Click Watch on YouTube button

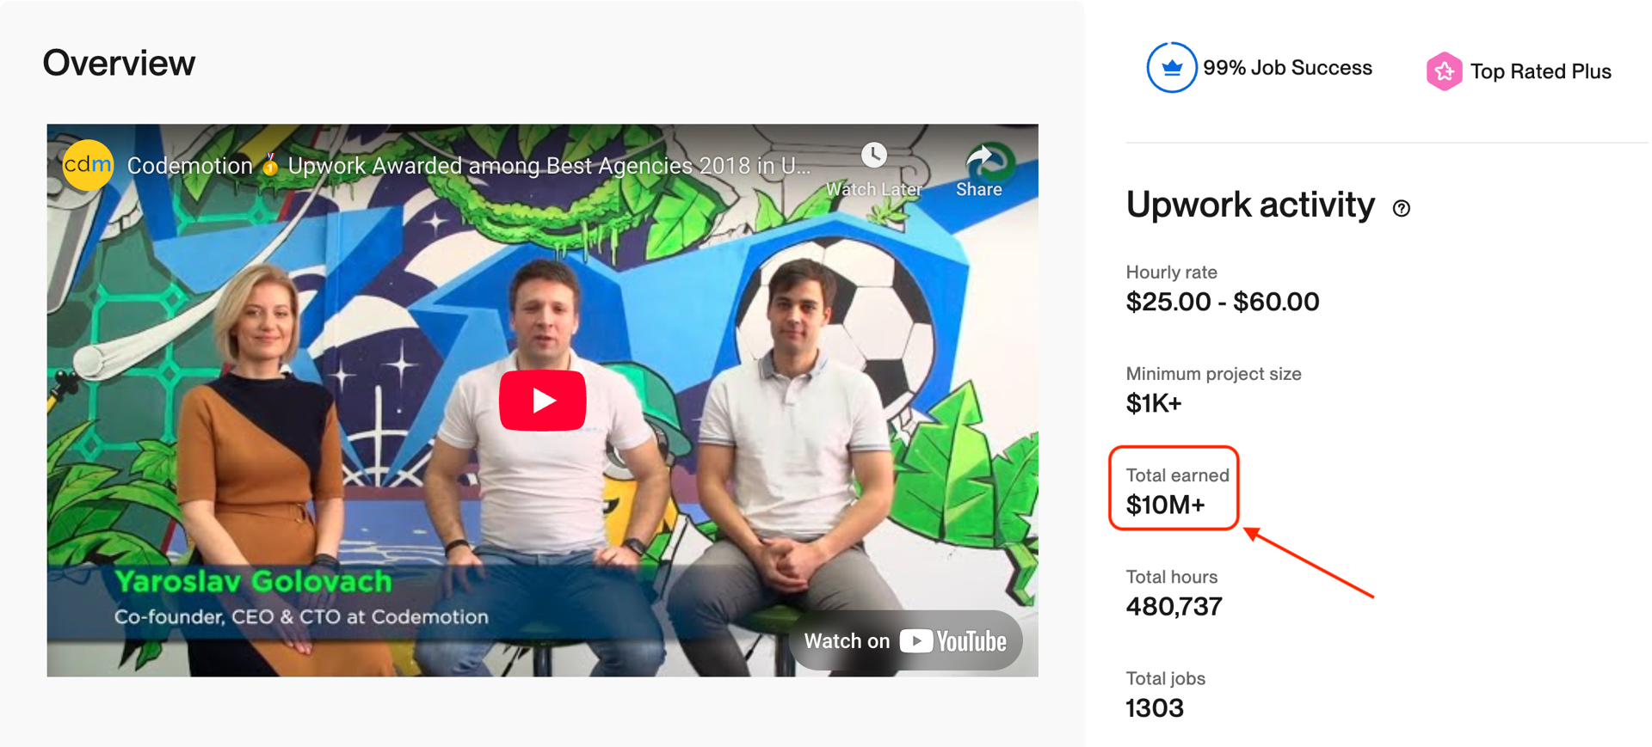905,641
